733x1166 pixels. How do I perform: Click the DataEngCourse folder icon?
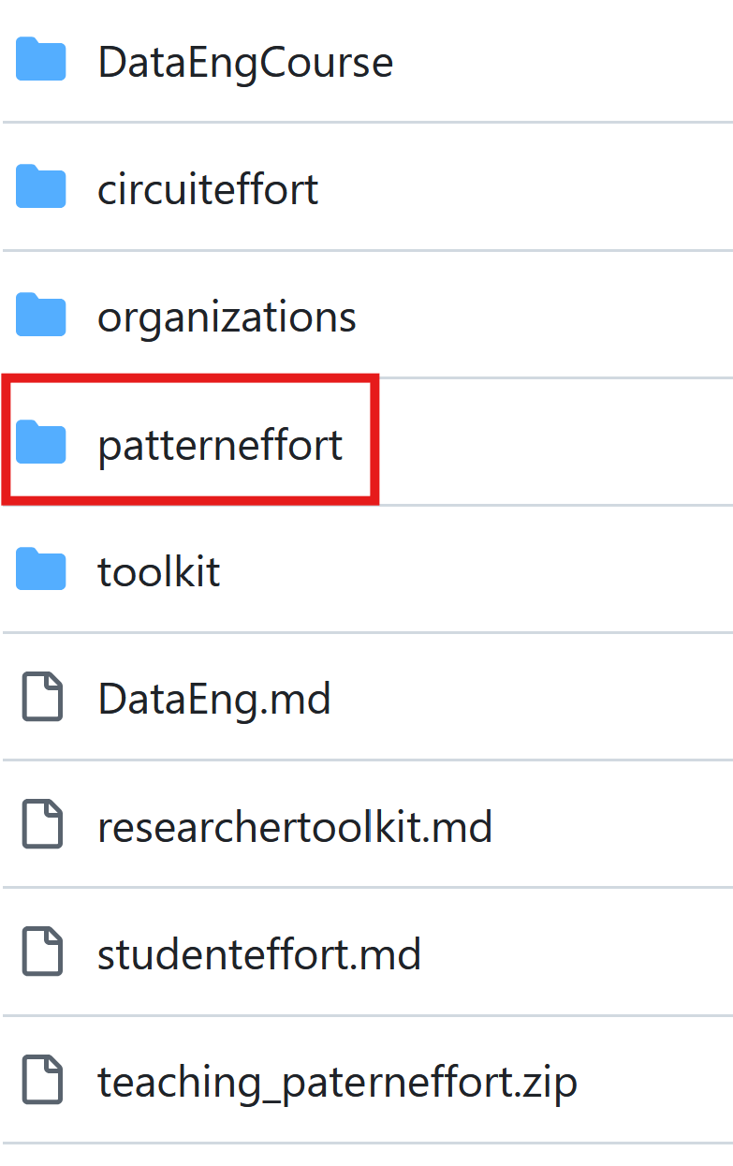tap(41, 59)
